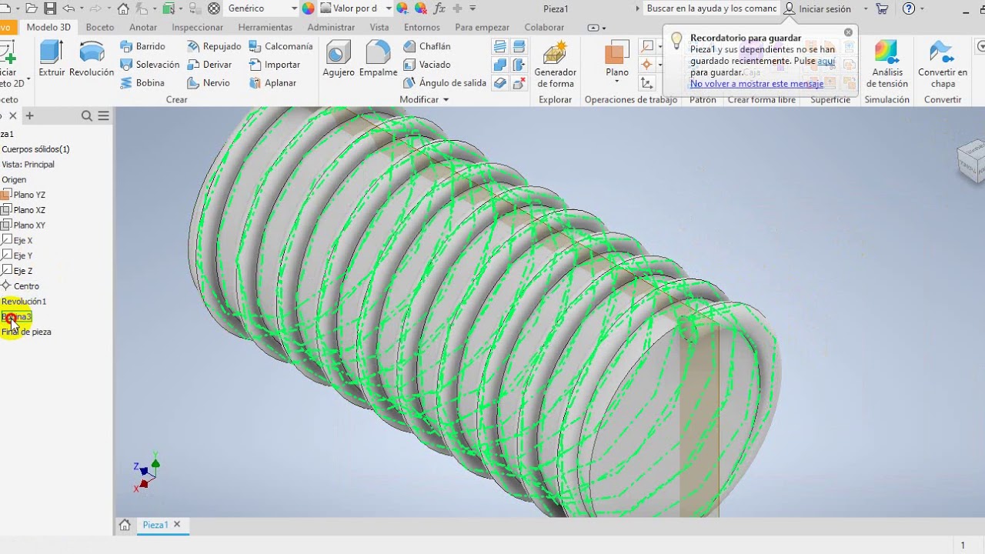Close the Pieza1 document tab
This screenshot has height=554, width=985.
[x=177, y=525]
